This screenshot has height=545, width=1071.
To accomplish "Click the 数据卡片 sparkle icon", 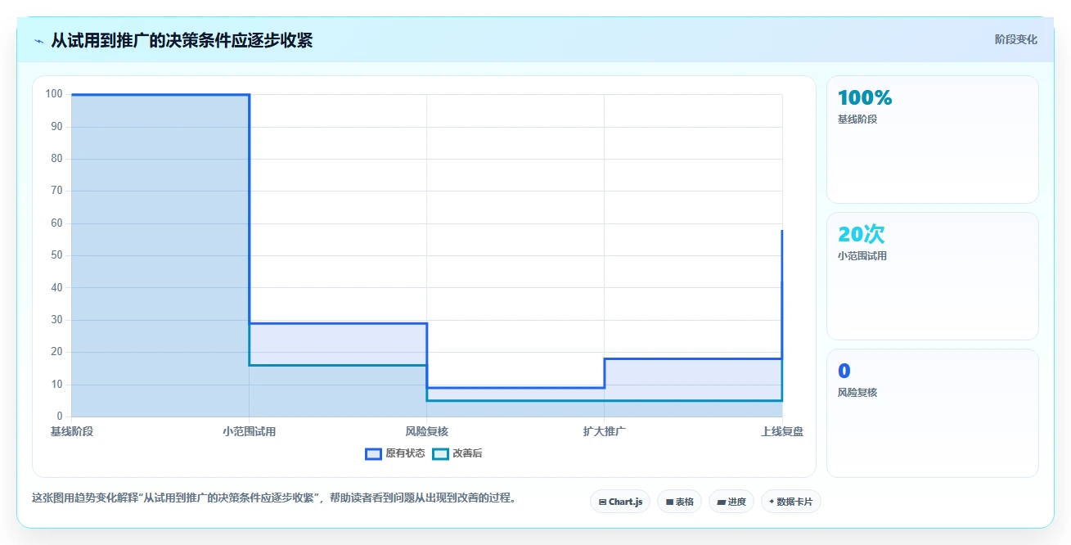I will (772, 502).
